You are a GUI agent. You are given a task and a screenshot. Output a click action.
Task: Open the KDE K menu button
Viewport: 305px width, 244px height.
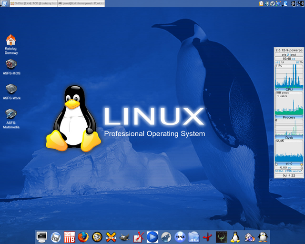[x=4, y=3]
